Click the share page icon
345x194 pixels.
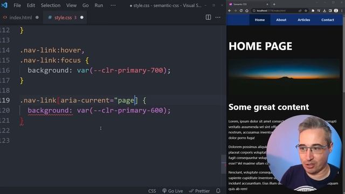[x=300, y=11]
